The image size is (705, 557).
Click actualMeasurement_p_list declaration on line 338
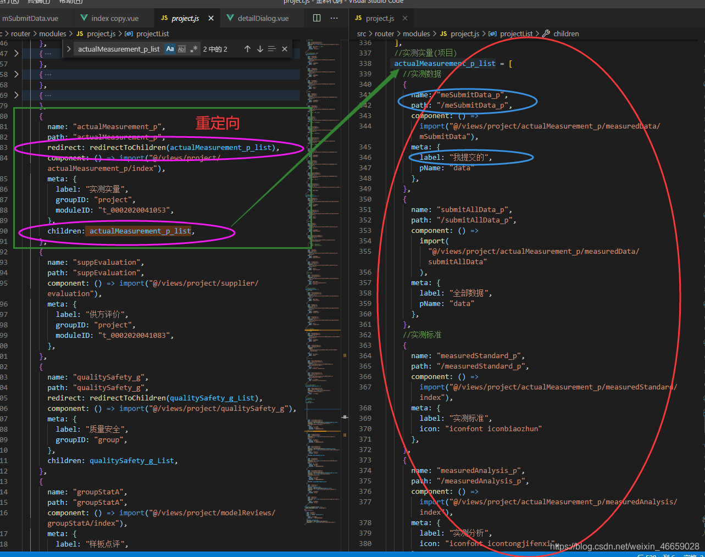pos(445,63)
